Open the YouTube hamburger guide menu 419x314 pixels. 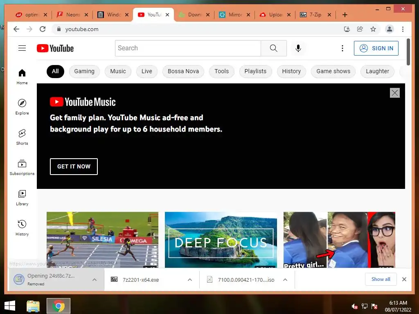tap(22, 48)
